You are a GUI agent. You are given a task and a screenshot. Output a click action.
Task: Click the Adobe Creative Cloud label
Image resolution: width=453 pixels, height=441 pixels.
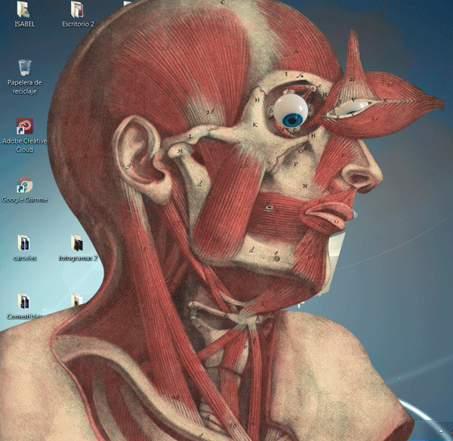25,145
